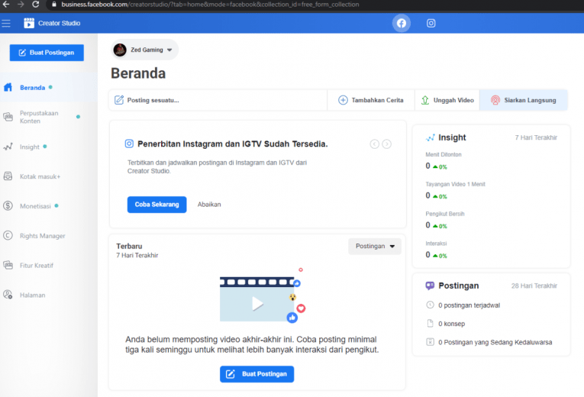The height and width of the screenshot is (397, 584).
Task: Click the Creator Studio logo icon
Action: point(29,23)
